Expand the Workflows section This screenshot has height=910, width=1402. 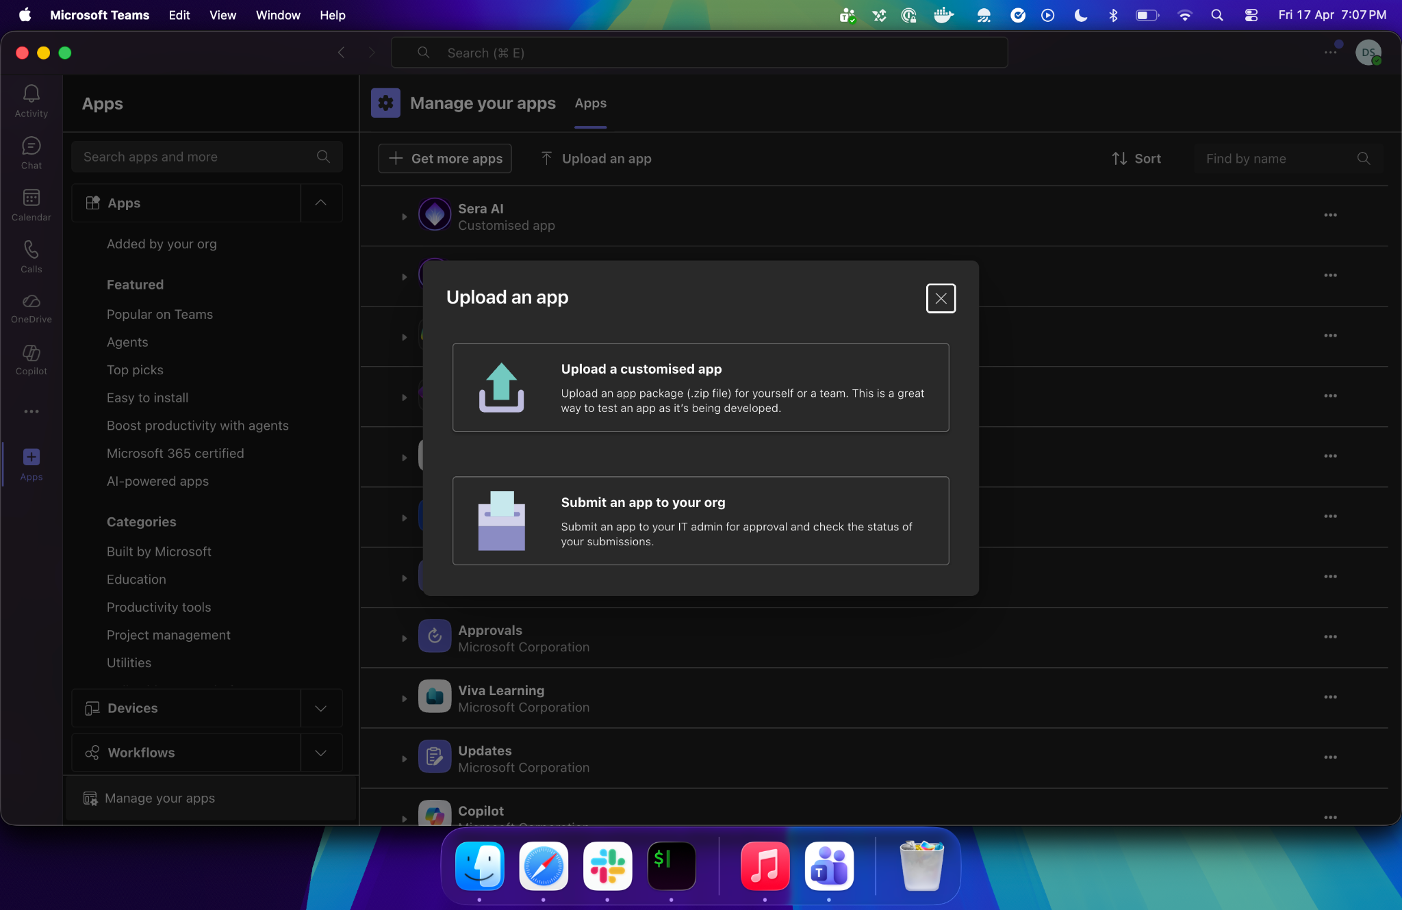[x=320, y=753]
